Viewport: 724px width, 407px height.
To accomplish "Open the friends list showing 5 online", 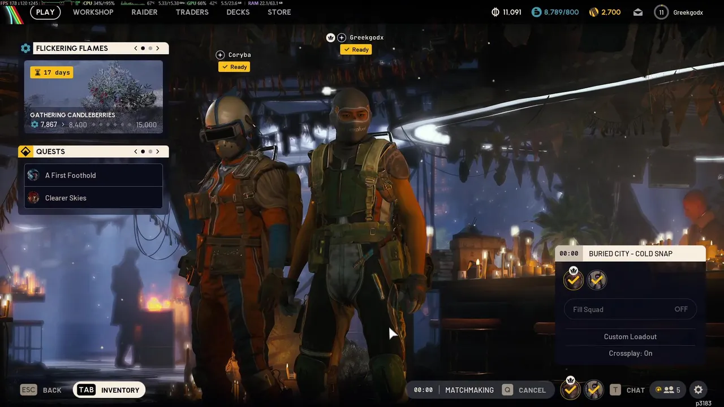I will [667, 390].
